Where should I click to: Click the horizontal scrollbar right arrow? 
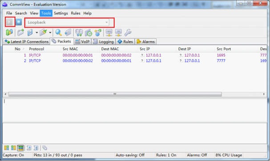264,94
